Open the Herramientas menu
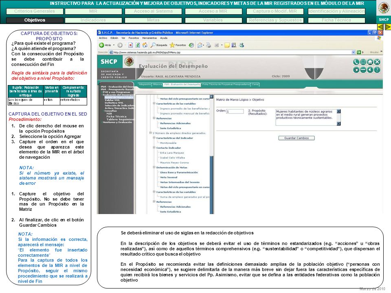This screenshot has height=293, width=391. pyautogui.click(x=149, y=38)
